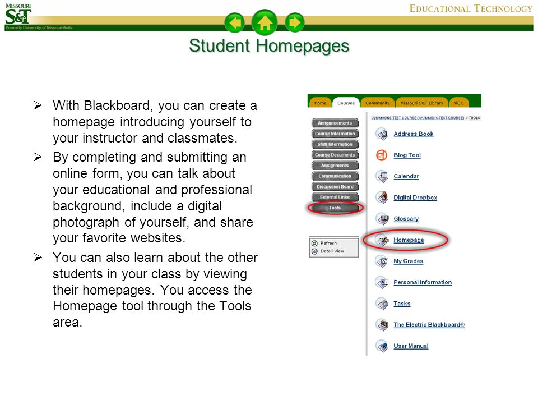Viewport: 538px width, 404px height.
Task: Open the Tasks link
Action: (x=402, y=304)
